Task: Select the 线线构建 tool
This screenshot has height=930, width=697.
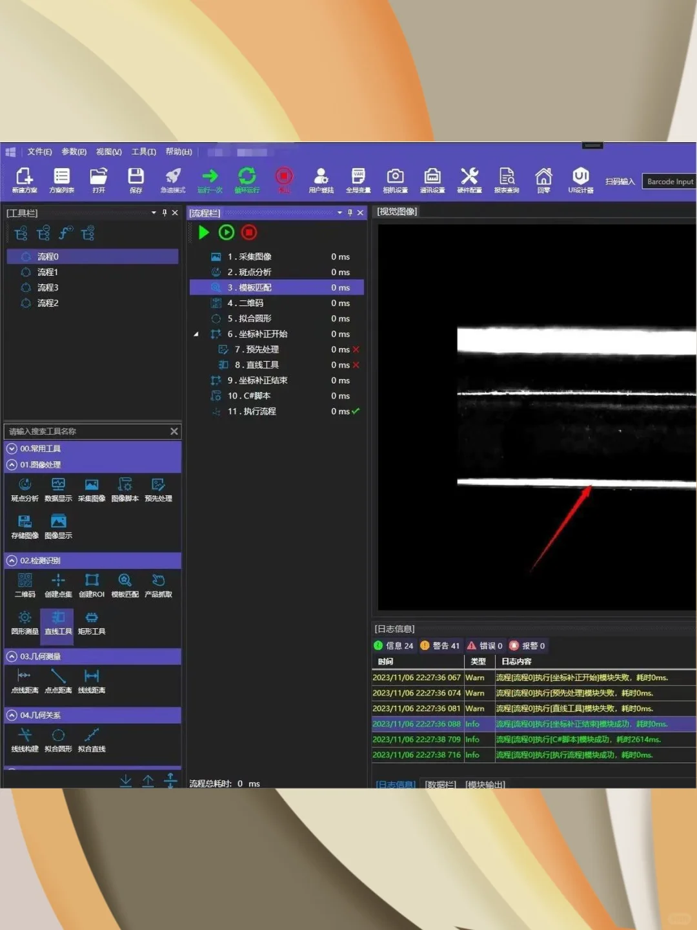Action: [x=25, y=740]
